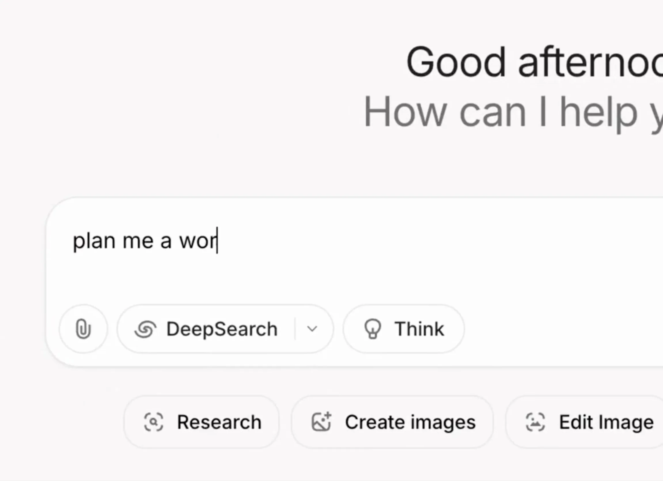Click the 'Good afternoon' greeting heading

coord(534,62)
